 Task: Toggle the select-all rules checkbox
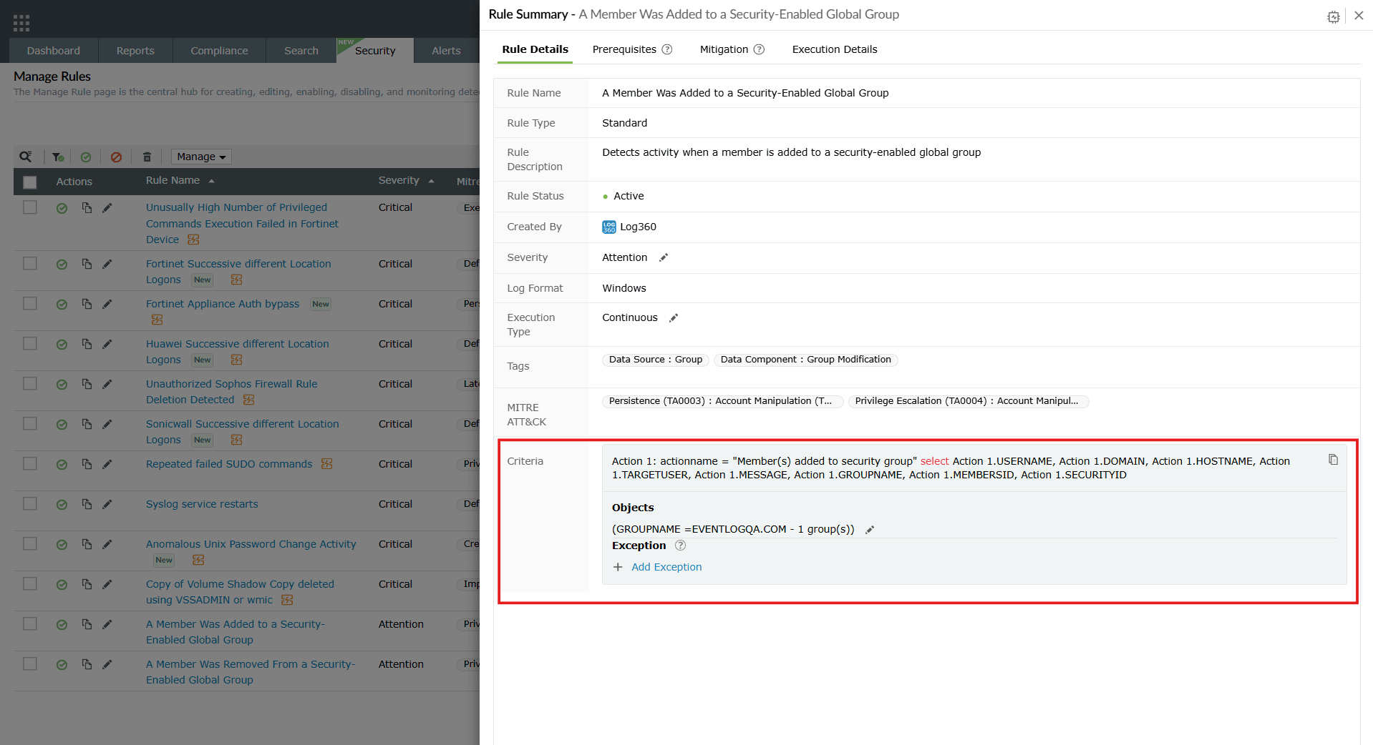pyautogui.click(x=30, y=182)
